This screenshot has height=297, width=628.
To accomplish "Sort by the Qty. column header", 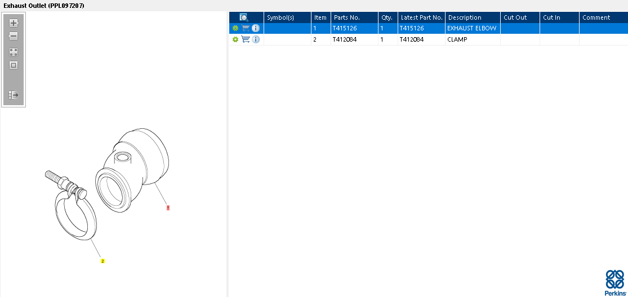I will 388,17.
